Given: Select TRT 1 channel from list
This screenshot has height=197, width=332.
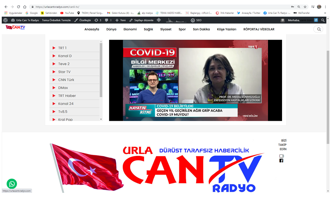Looking at the screenshot, I should click(x=62, y=48).
